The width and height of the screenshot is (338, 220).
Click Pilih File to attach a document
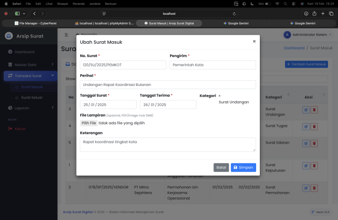click(x=89, y=123)
